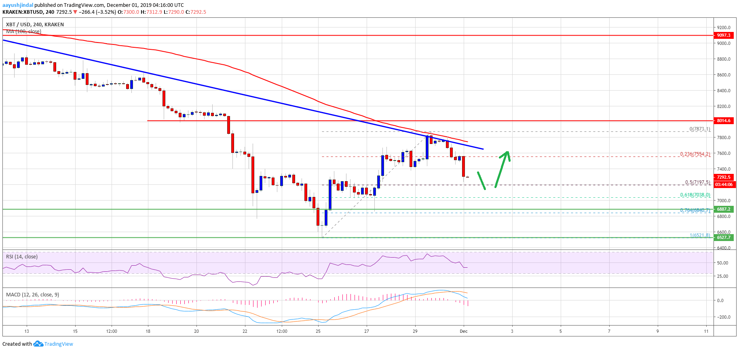Click the 18 date on time axis
739x351 pixels.
point(148,331)
